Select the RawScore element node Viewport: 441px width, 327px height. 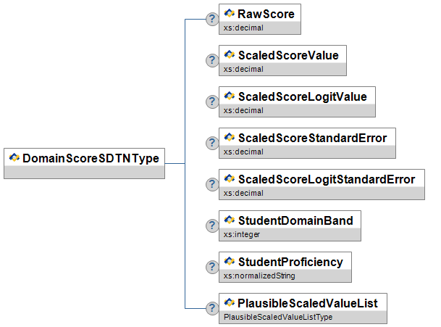coord(260,14)
